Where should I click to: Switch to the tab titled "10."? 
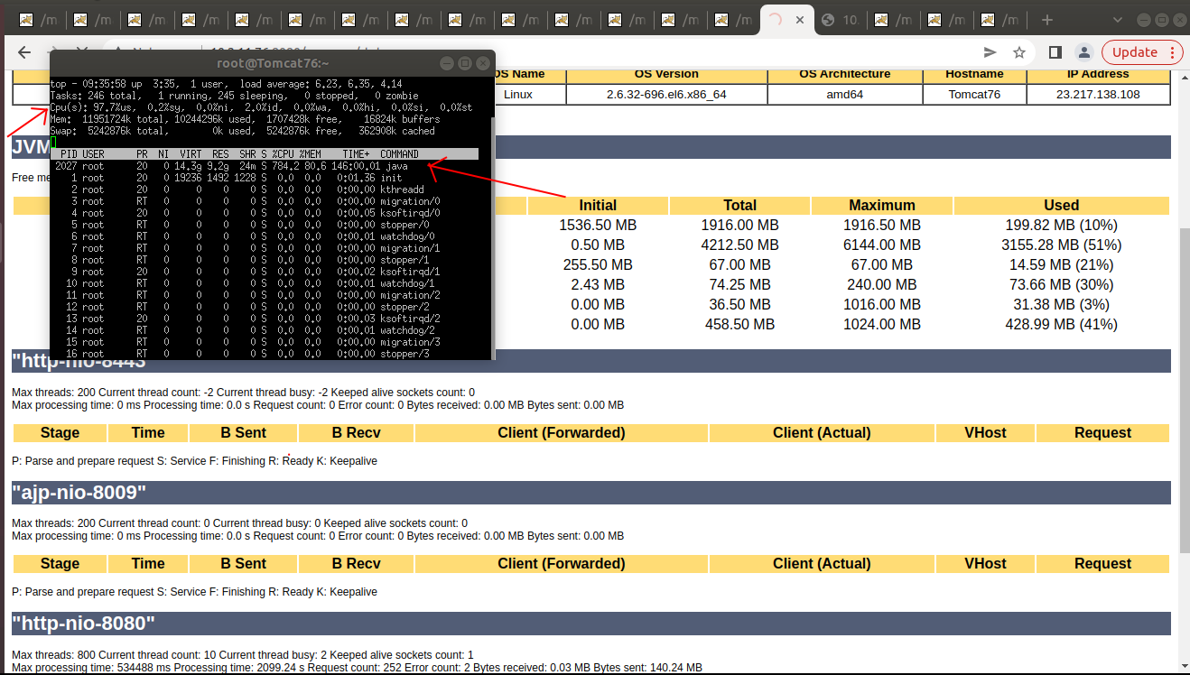(840, 20)
